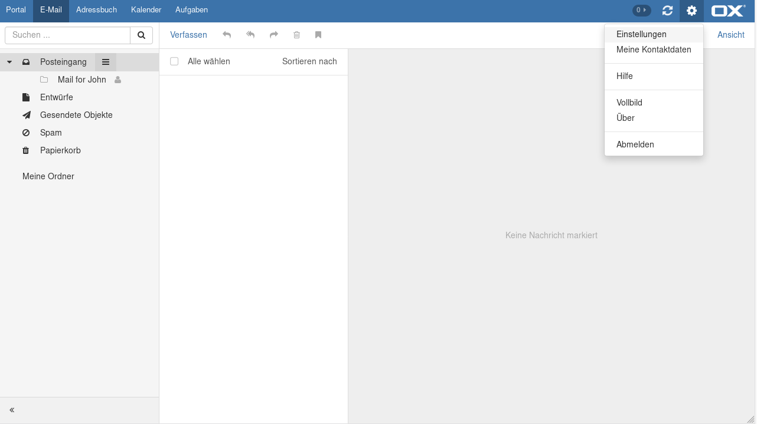Click the reply-all icon in toolbar

(250, 35)
